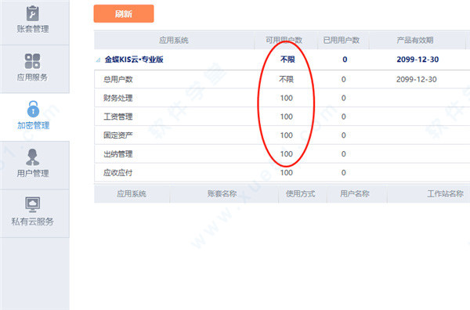Click the 私有云服务 label
The height and width of the screenshot is (310, 470).
32,222
